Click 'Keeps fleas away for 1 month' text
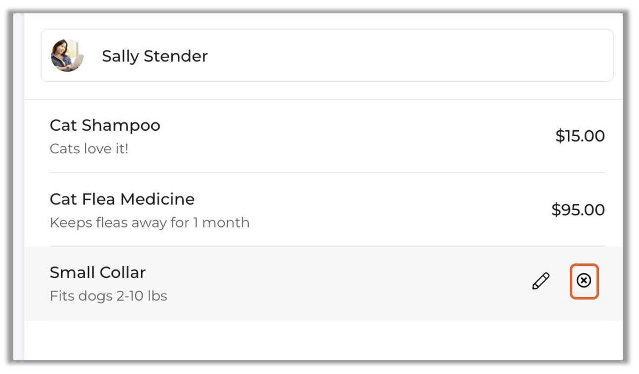639x374 pixels. (x=149, y=223)
